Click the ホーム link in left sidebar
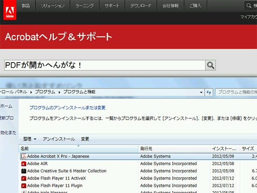The image size is (257, 193). [x=6, y=106]
